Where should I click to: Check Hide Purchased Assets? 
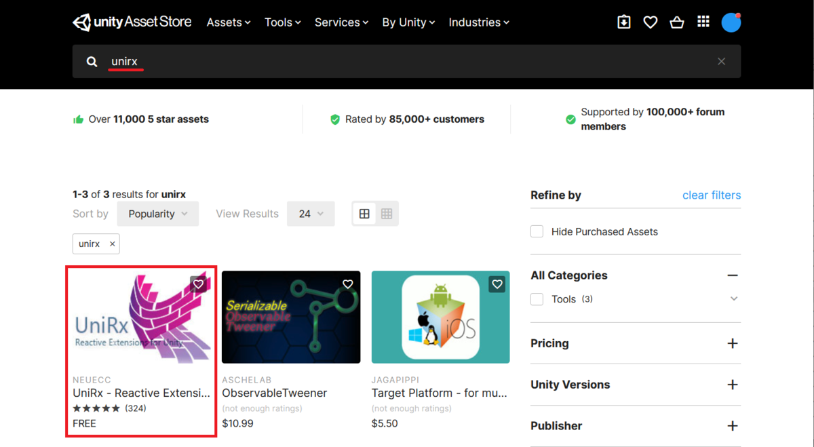coord(537,231)
